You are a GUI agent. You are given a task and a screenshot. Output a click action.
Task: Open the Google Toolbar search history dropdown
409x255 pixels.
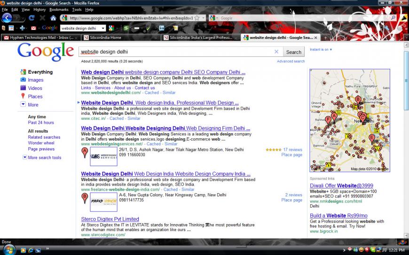click(x=103, y=28)
